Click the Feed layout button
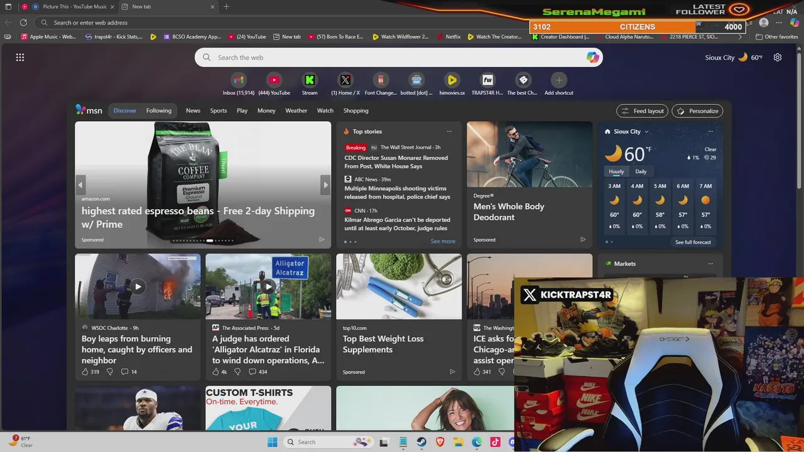Viewport: 804px width, 452px height. point(642,111)
